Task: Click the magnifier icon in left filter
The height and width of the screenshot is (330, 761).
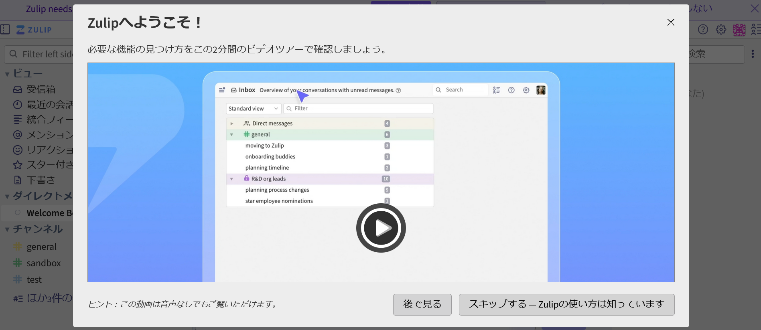Action: tap(14, 54)
